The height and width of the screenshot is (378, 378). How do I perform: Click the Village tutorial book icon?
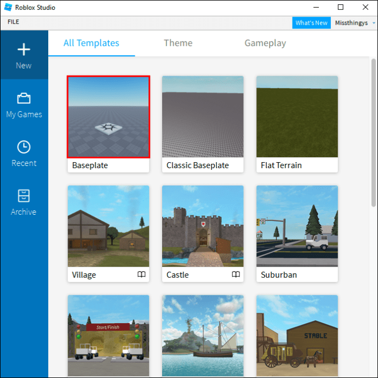141,274
